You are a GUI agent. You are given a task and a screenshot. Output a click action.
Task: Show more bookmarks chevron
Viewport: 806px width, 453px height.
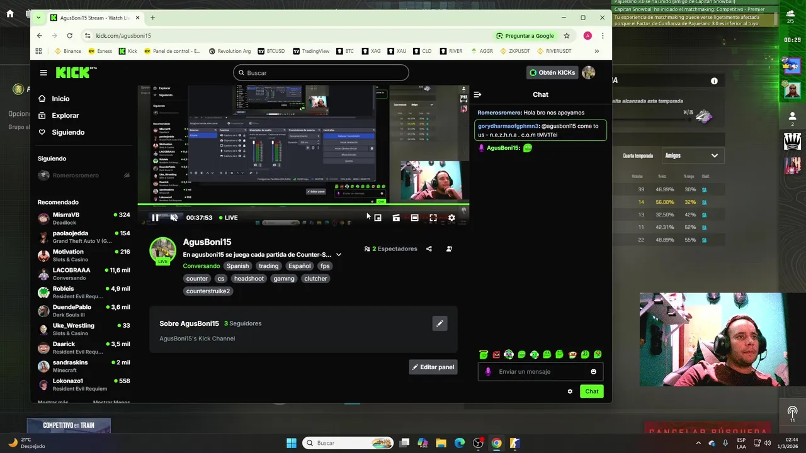[x=597, y=51]
